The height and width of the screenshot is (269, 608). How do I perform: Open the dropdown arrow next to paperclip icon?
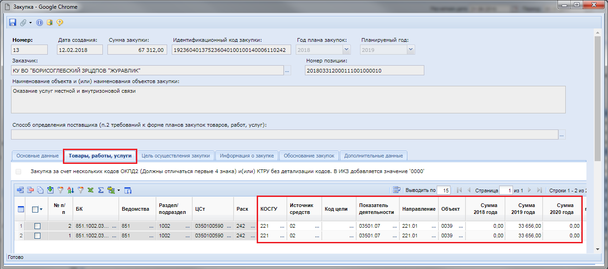[30, 22]
